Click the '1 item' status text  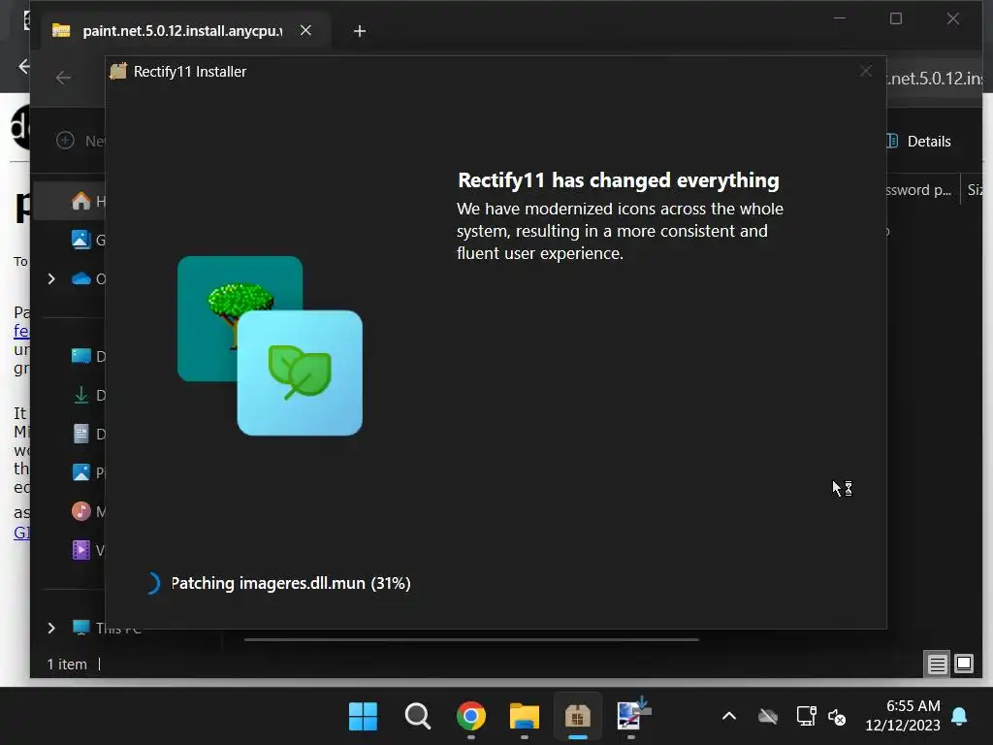coord(67,664)
